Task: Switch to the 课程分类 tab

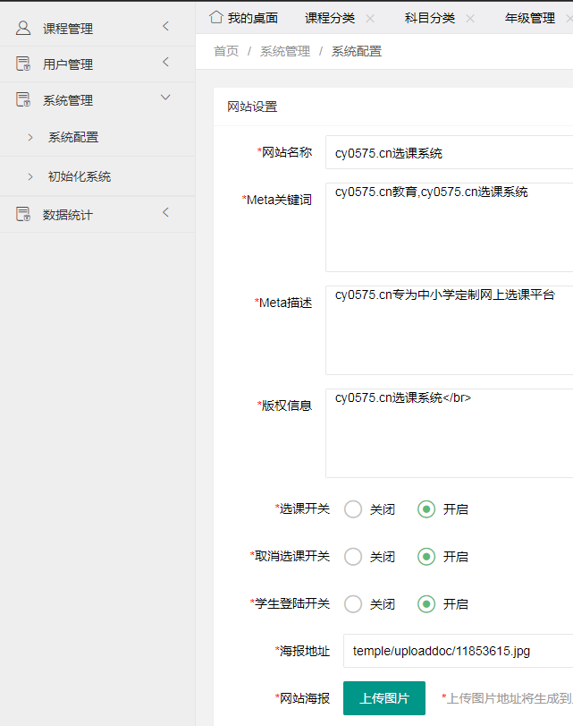Action: [x=330, y=18]
